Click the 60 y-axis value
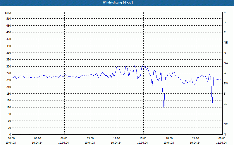234x146 pixels. pyautogui.click(x=9, y=121)
